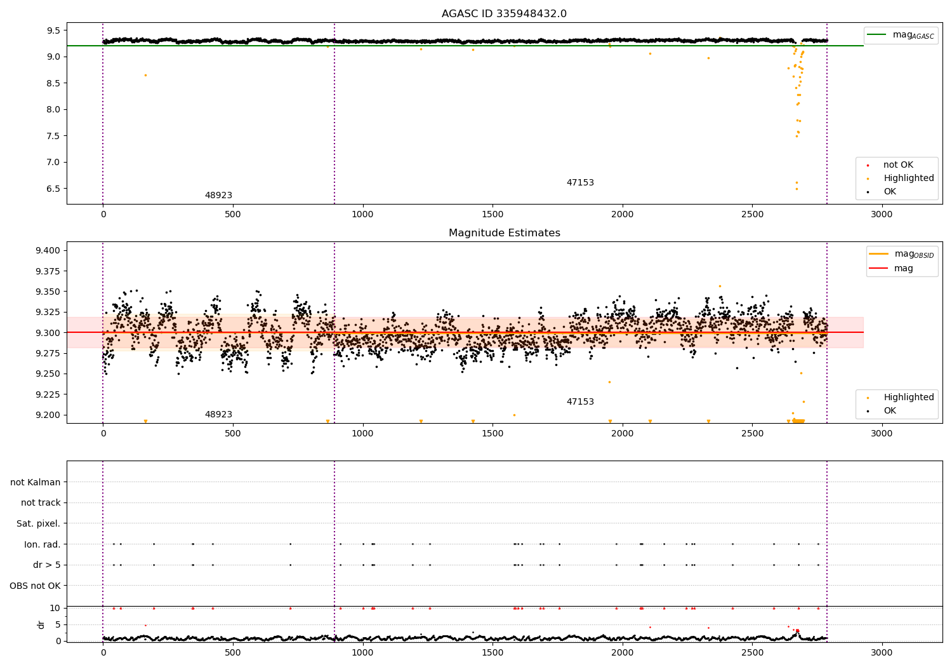Click the title AGASC ID 335948432.0
This screenshot has height=667, width=952.
tap(504, 14)
